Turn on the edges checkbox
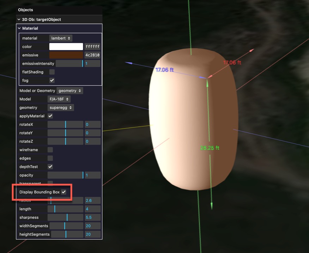 coord(50,158)
